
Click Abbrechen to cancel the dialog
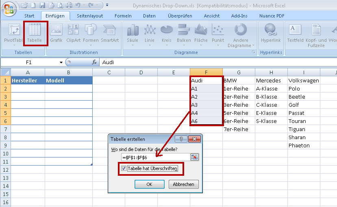tap(184, 184)
